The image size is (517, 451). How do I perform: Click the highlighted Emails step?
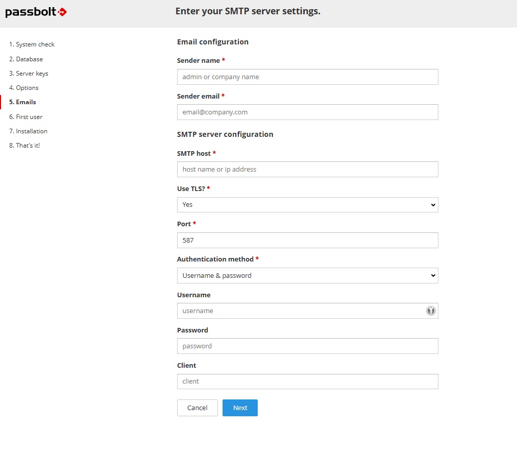22,102
